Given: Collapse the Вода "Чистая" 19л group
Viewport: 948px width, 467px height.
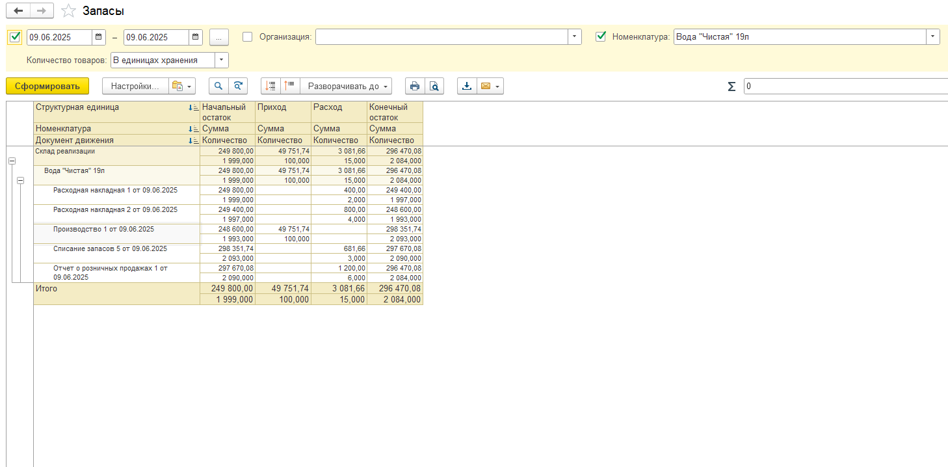Looking at the screenshot, I should click(20, 180).
